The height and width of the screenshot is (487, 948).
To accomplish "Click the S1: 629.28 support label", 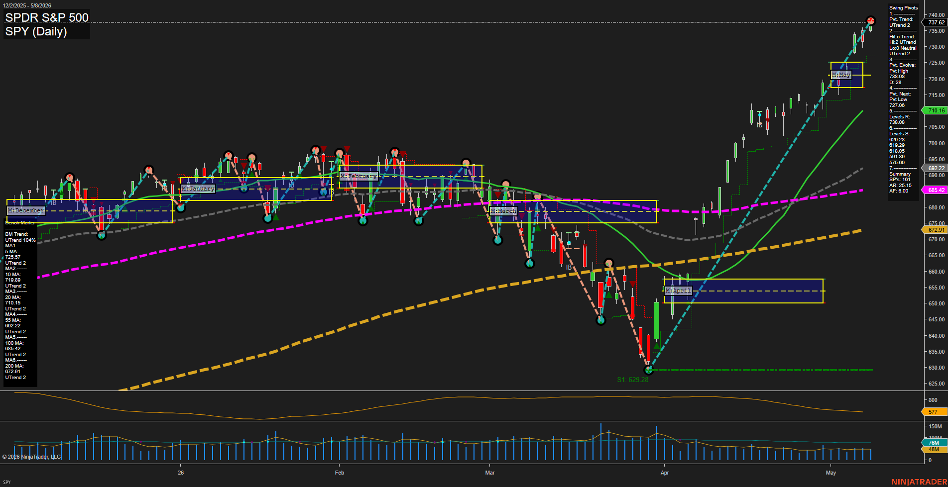I will point(633,380).
